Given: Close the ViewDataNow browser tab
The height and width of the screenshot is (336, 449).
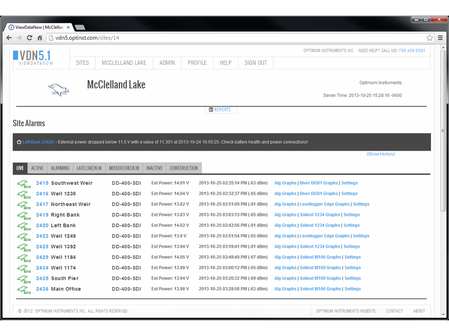Looking at the screenshot, I should 68,27.
